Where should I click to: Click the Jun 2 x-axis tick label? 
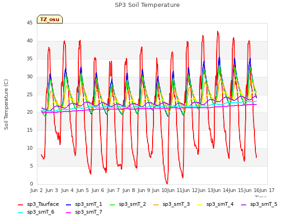click(x=36, y=190)
